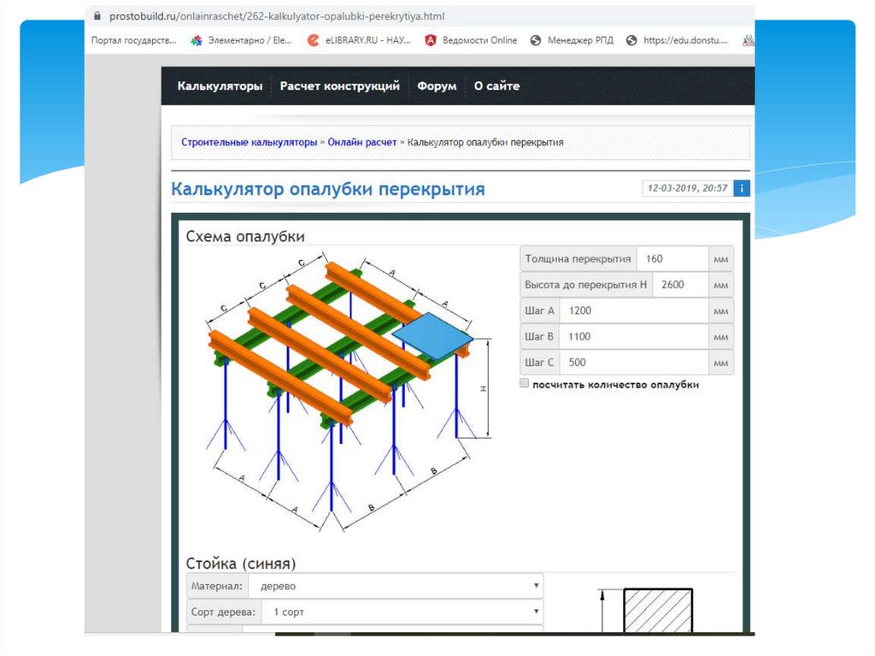Click the hatched cross-section drawing
Viewport: 875px width, 656px height.
click(x=657, y=610)
